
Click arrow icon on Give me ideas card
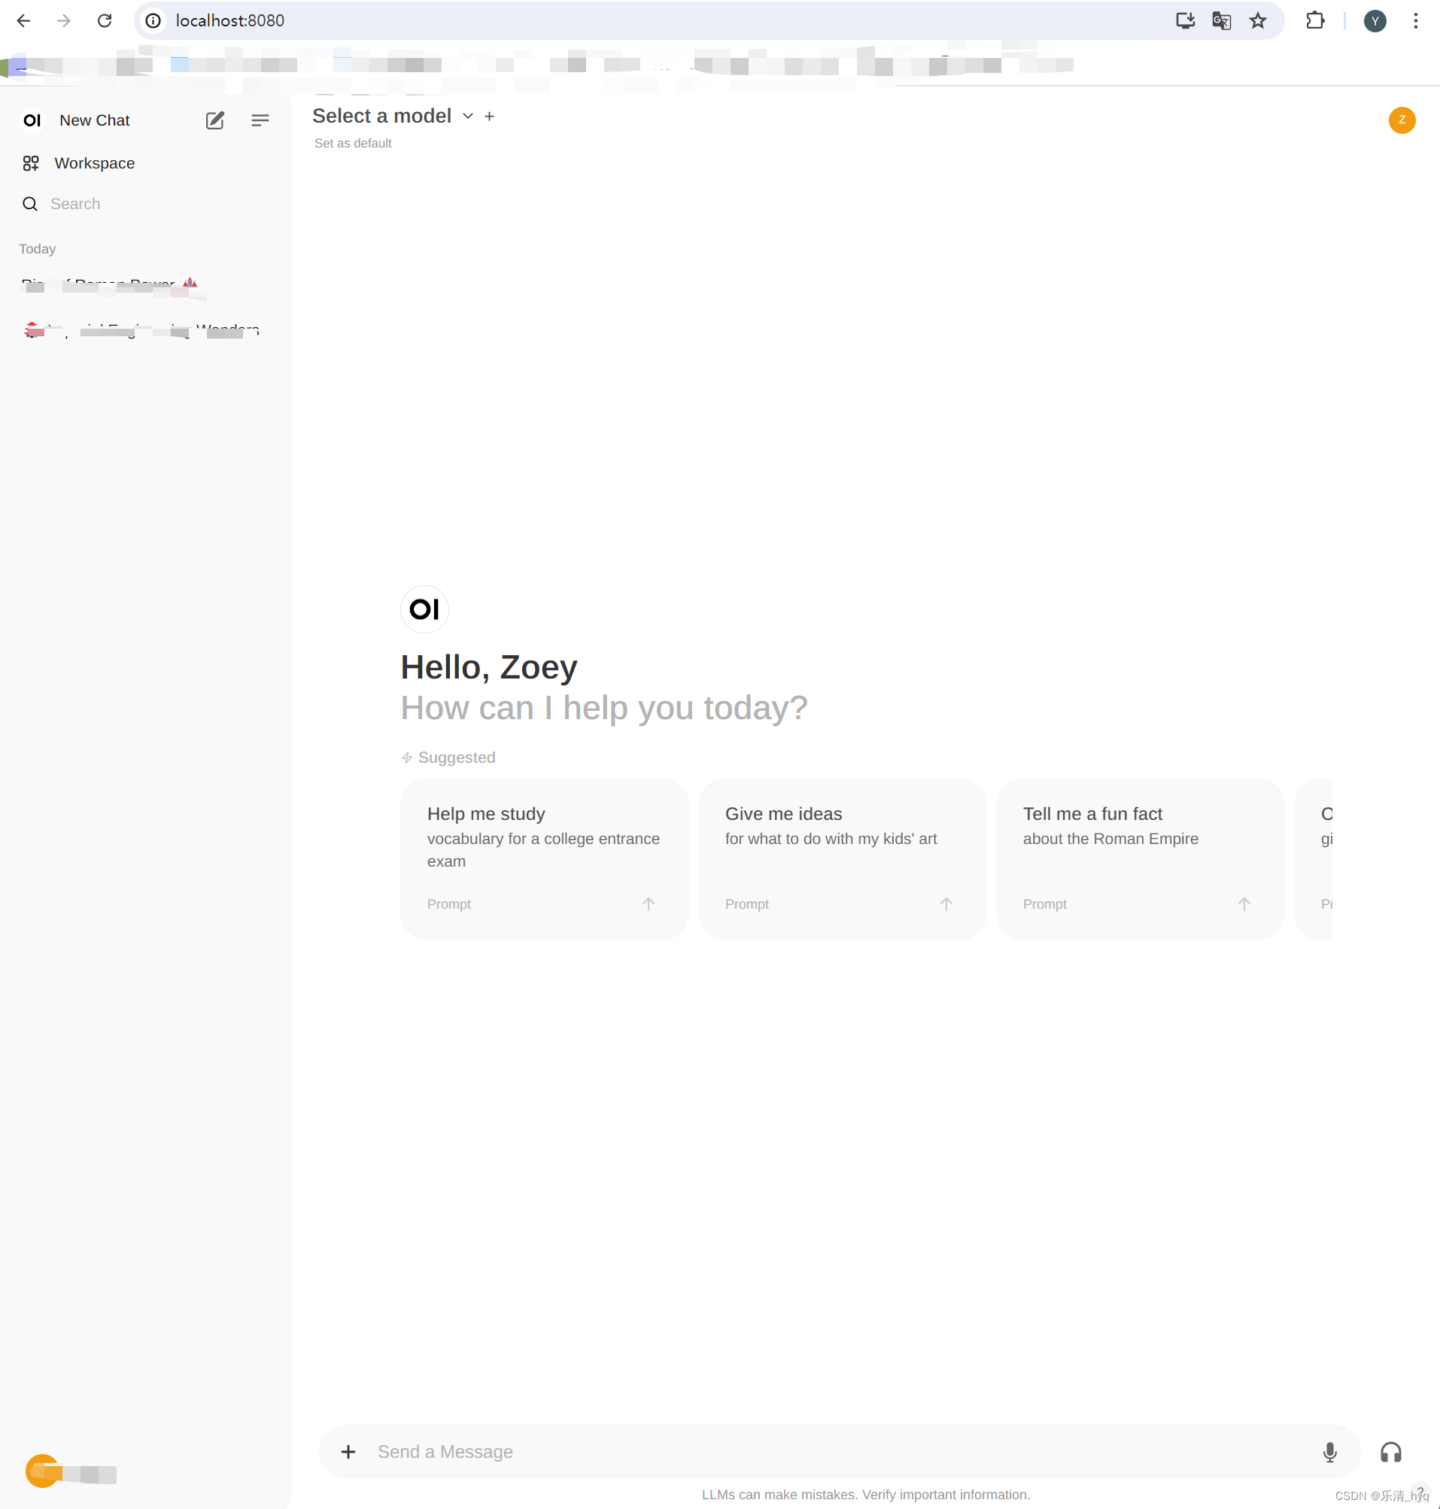coord(946,904)
